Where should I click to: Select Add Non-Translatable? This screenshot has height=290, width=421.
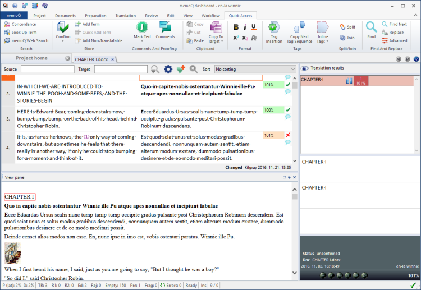click(x=99, y=40)
